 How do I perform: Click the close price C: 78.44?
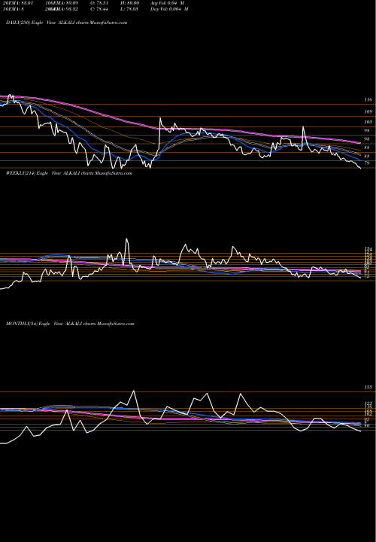click(99, 9)
